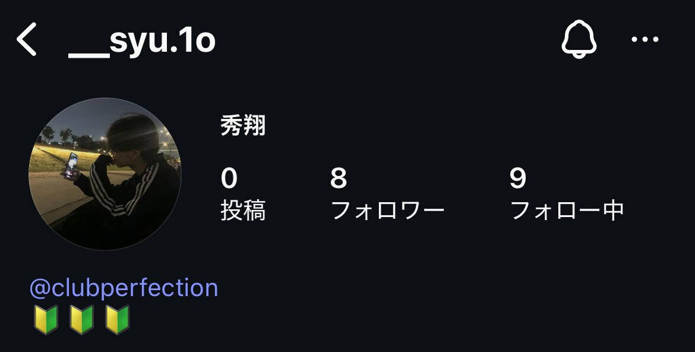Viewport: 695px width, 352px height.
Task: Go back using the left chevron arrow
Action: click(26, 39)
